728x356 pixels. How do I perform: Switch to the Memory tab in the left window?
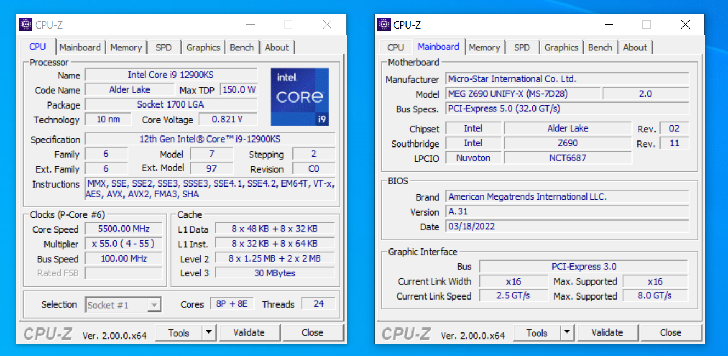[x=126, y=47]
